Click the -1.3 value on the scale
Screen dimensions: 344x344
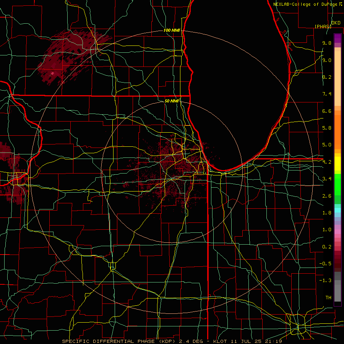point(325,281)
